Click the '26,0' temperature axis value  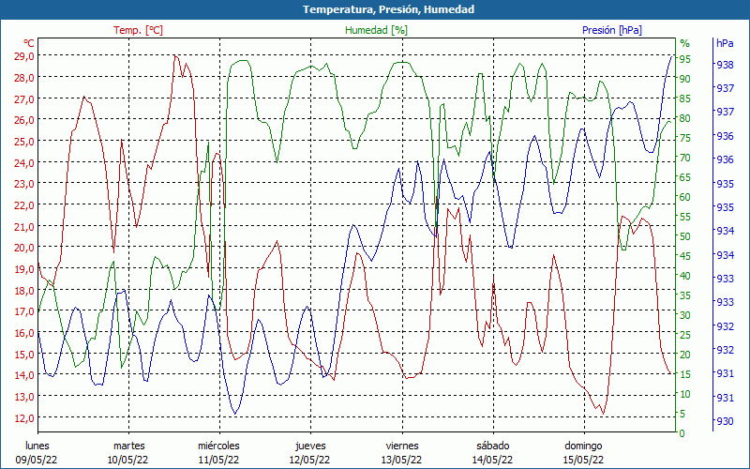pyautogui.click(x=24, y=120)
